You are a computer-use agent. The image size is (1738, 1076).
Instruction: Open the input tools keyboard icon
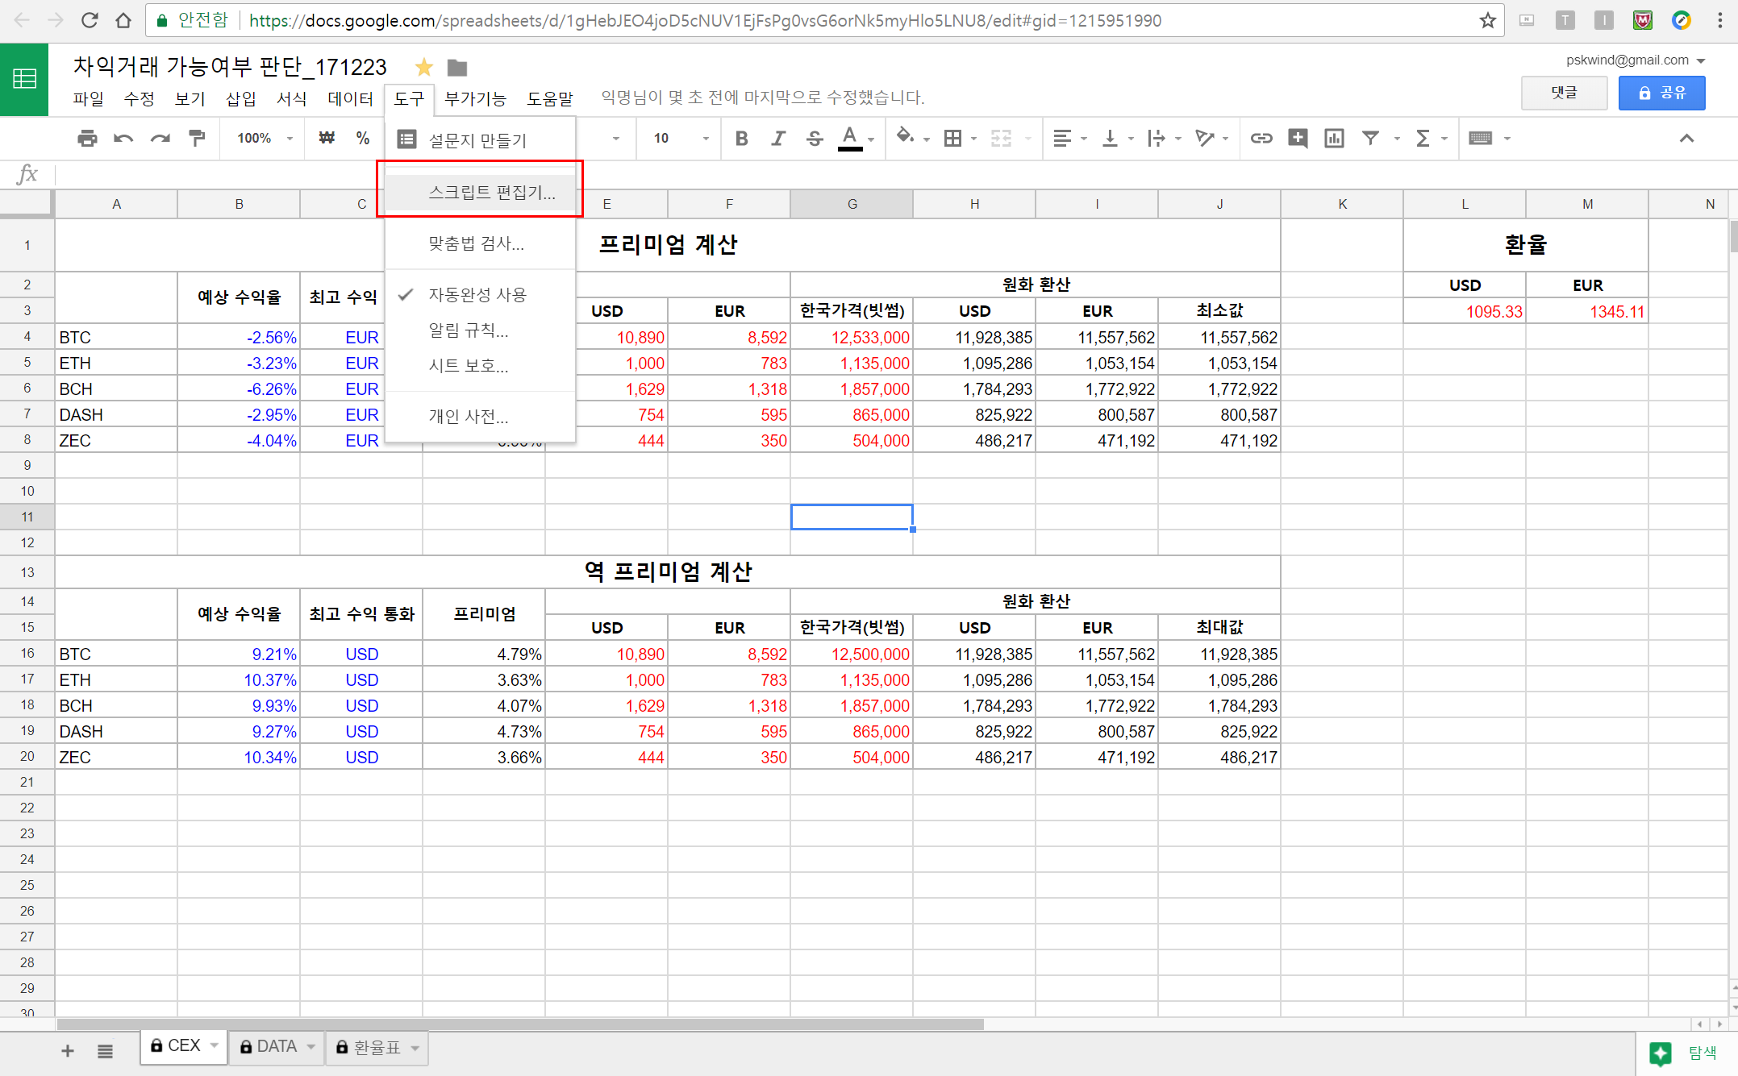click(1481, 139)
